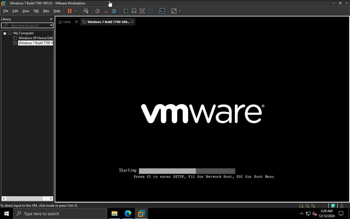
Task: Open the VM menu
Action: click(x=36, y=11)
